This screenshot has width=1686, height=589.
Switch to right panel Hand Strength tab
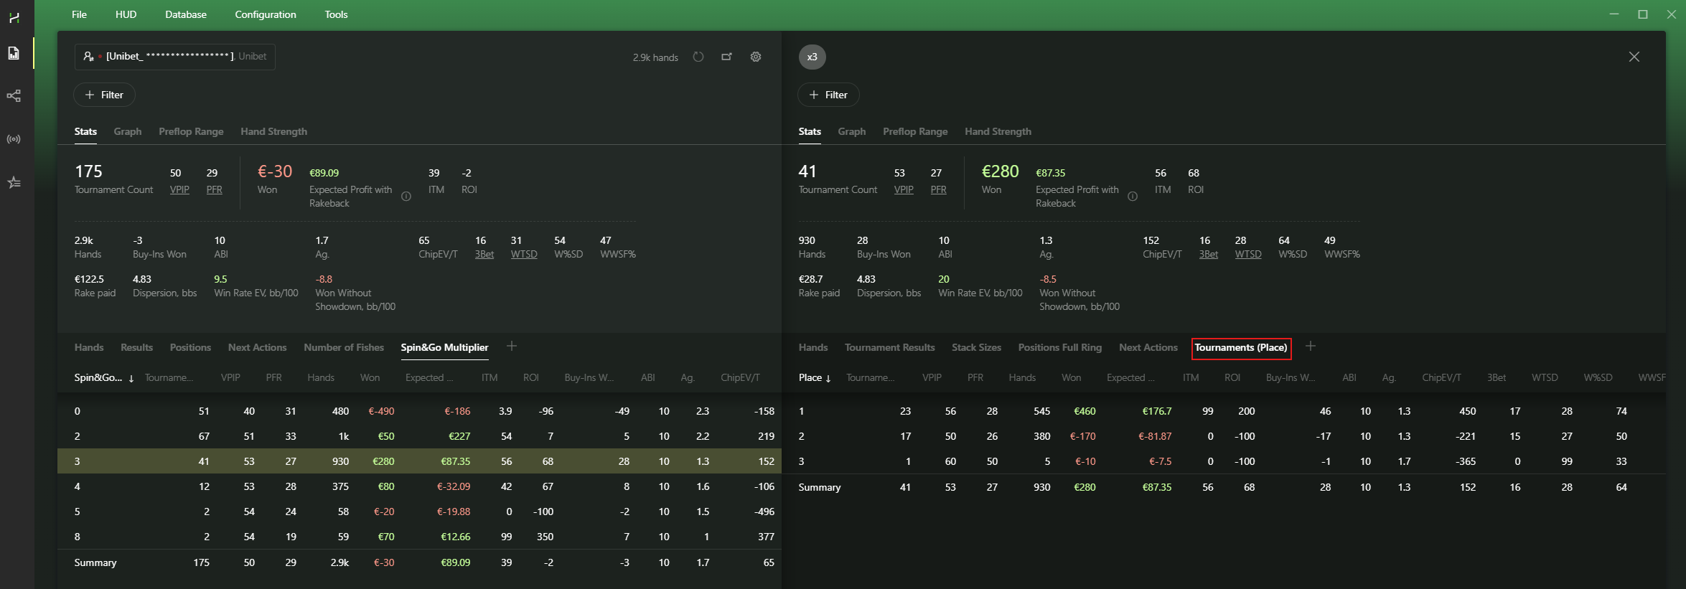[x=998, y=131]
